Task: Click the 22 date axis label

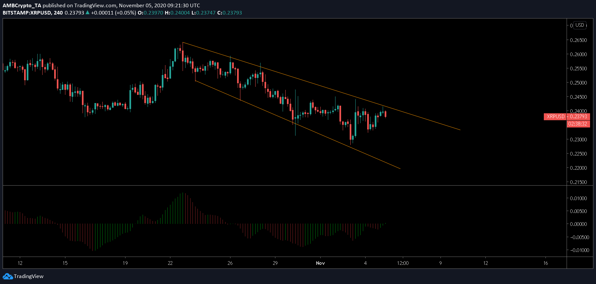Action: click(170, 263)
